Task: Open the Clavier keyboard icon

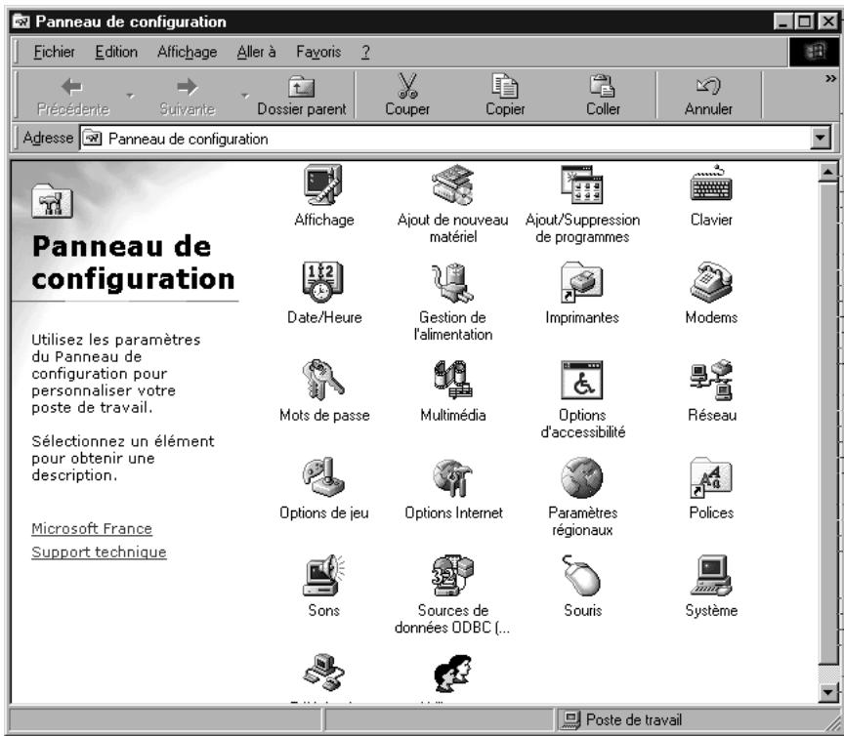Action: point(711,184)
